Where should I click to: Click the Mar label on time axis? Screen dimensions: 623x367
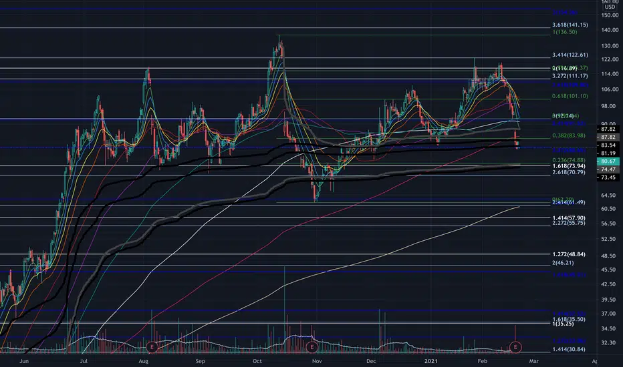(533, 361)
